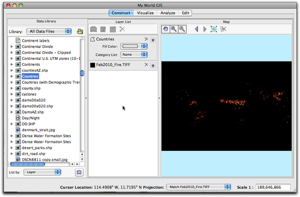Open the Fill Color swatch picker
The image size is (300, 197).
[134, 46]
